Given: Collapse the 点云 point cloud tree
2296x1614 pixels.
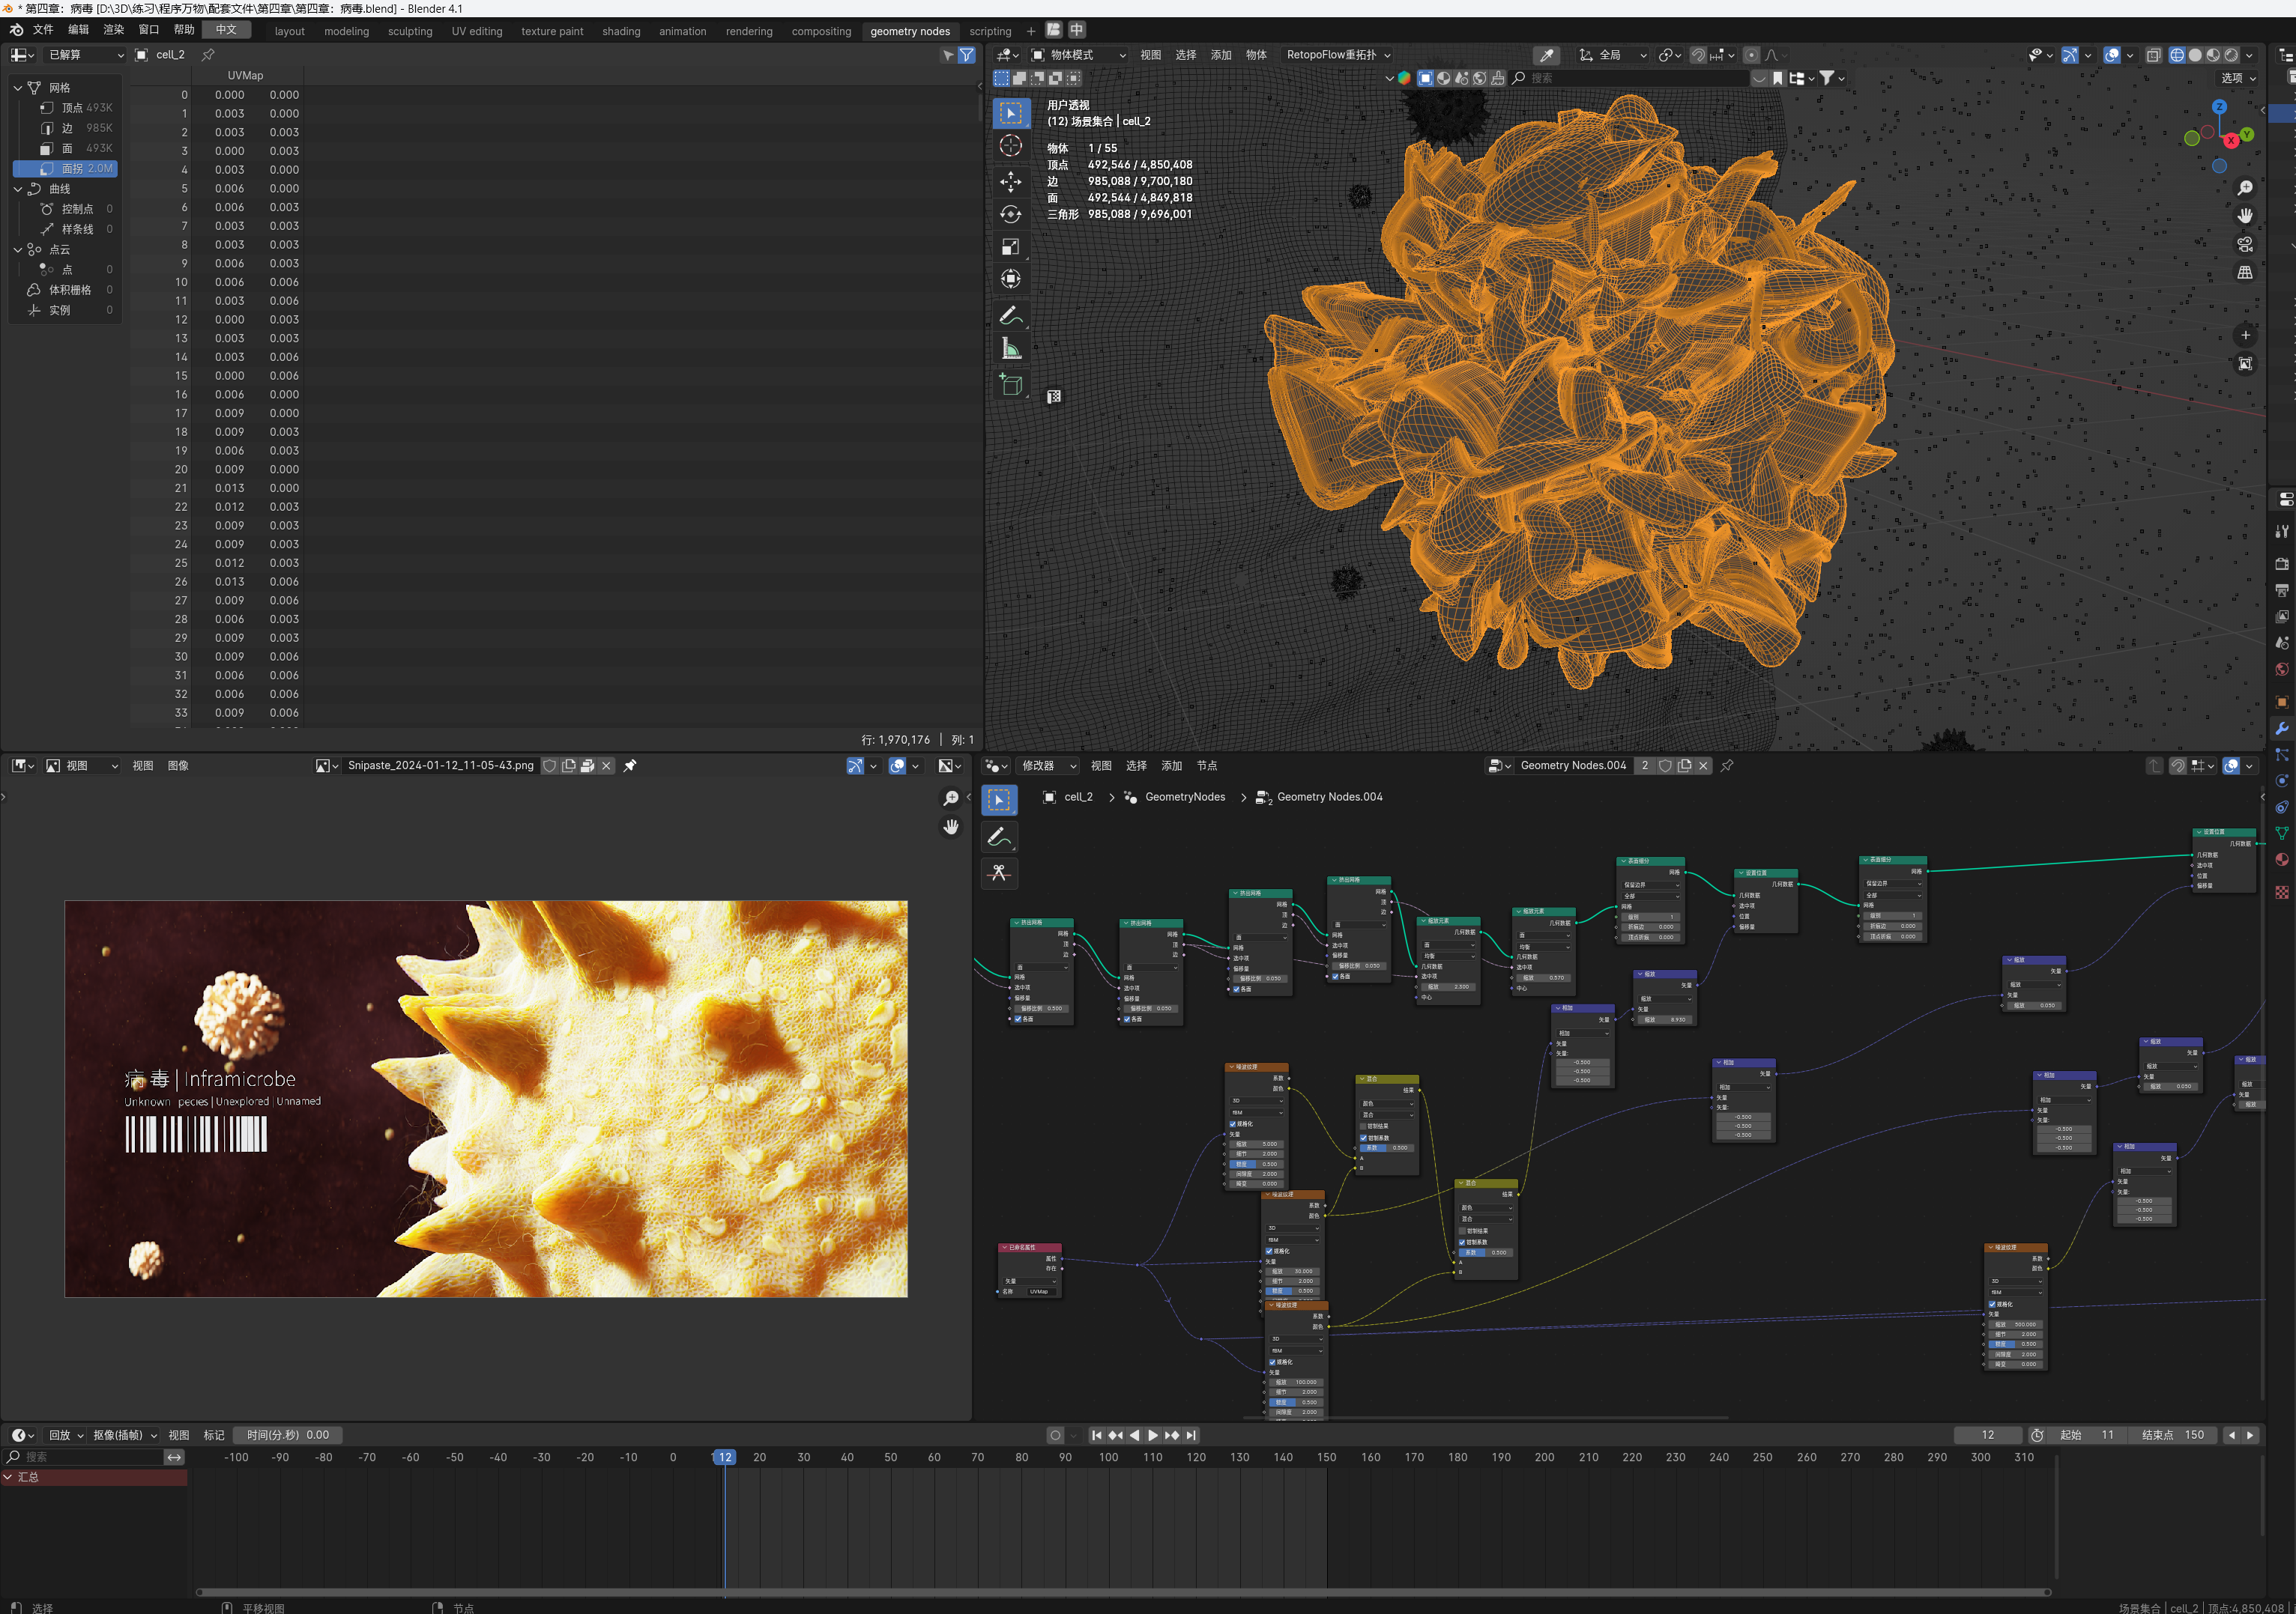Looking at the screenshot, I should tap(18, 250).
